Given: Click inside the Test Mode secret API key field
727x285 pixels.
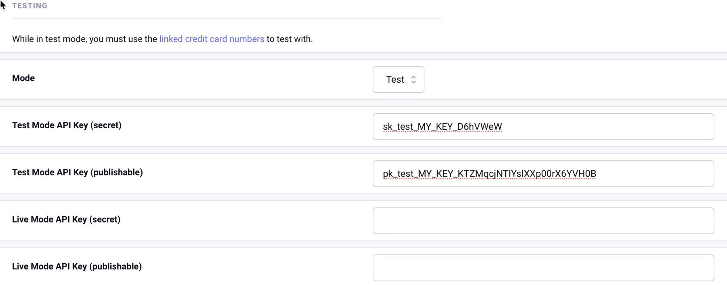Looking at the screenshot, I should (543, 126).
